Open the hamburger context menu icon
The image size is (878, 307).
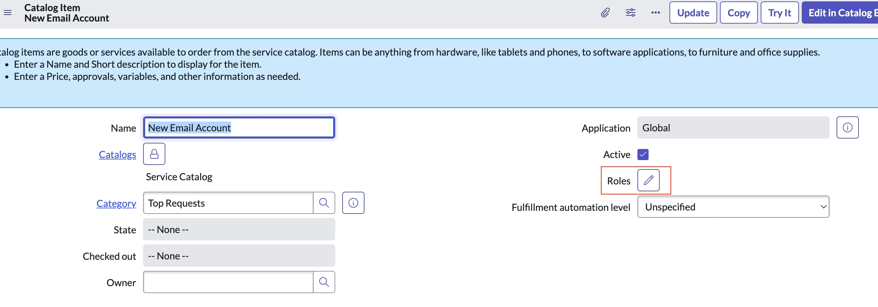(8, 13)
